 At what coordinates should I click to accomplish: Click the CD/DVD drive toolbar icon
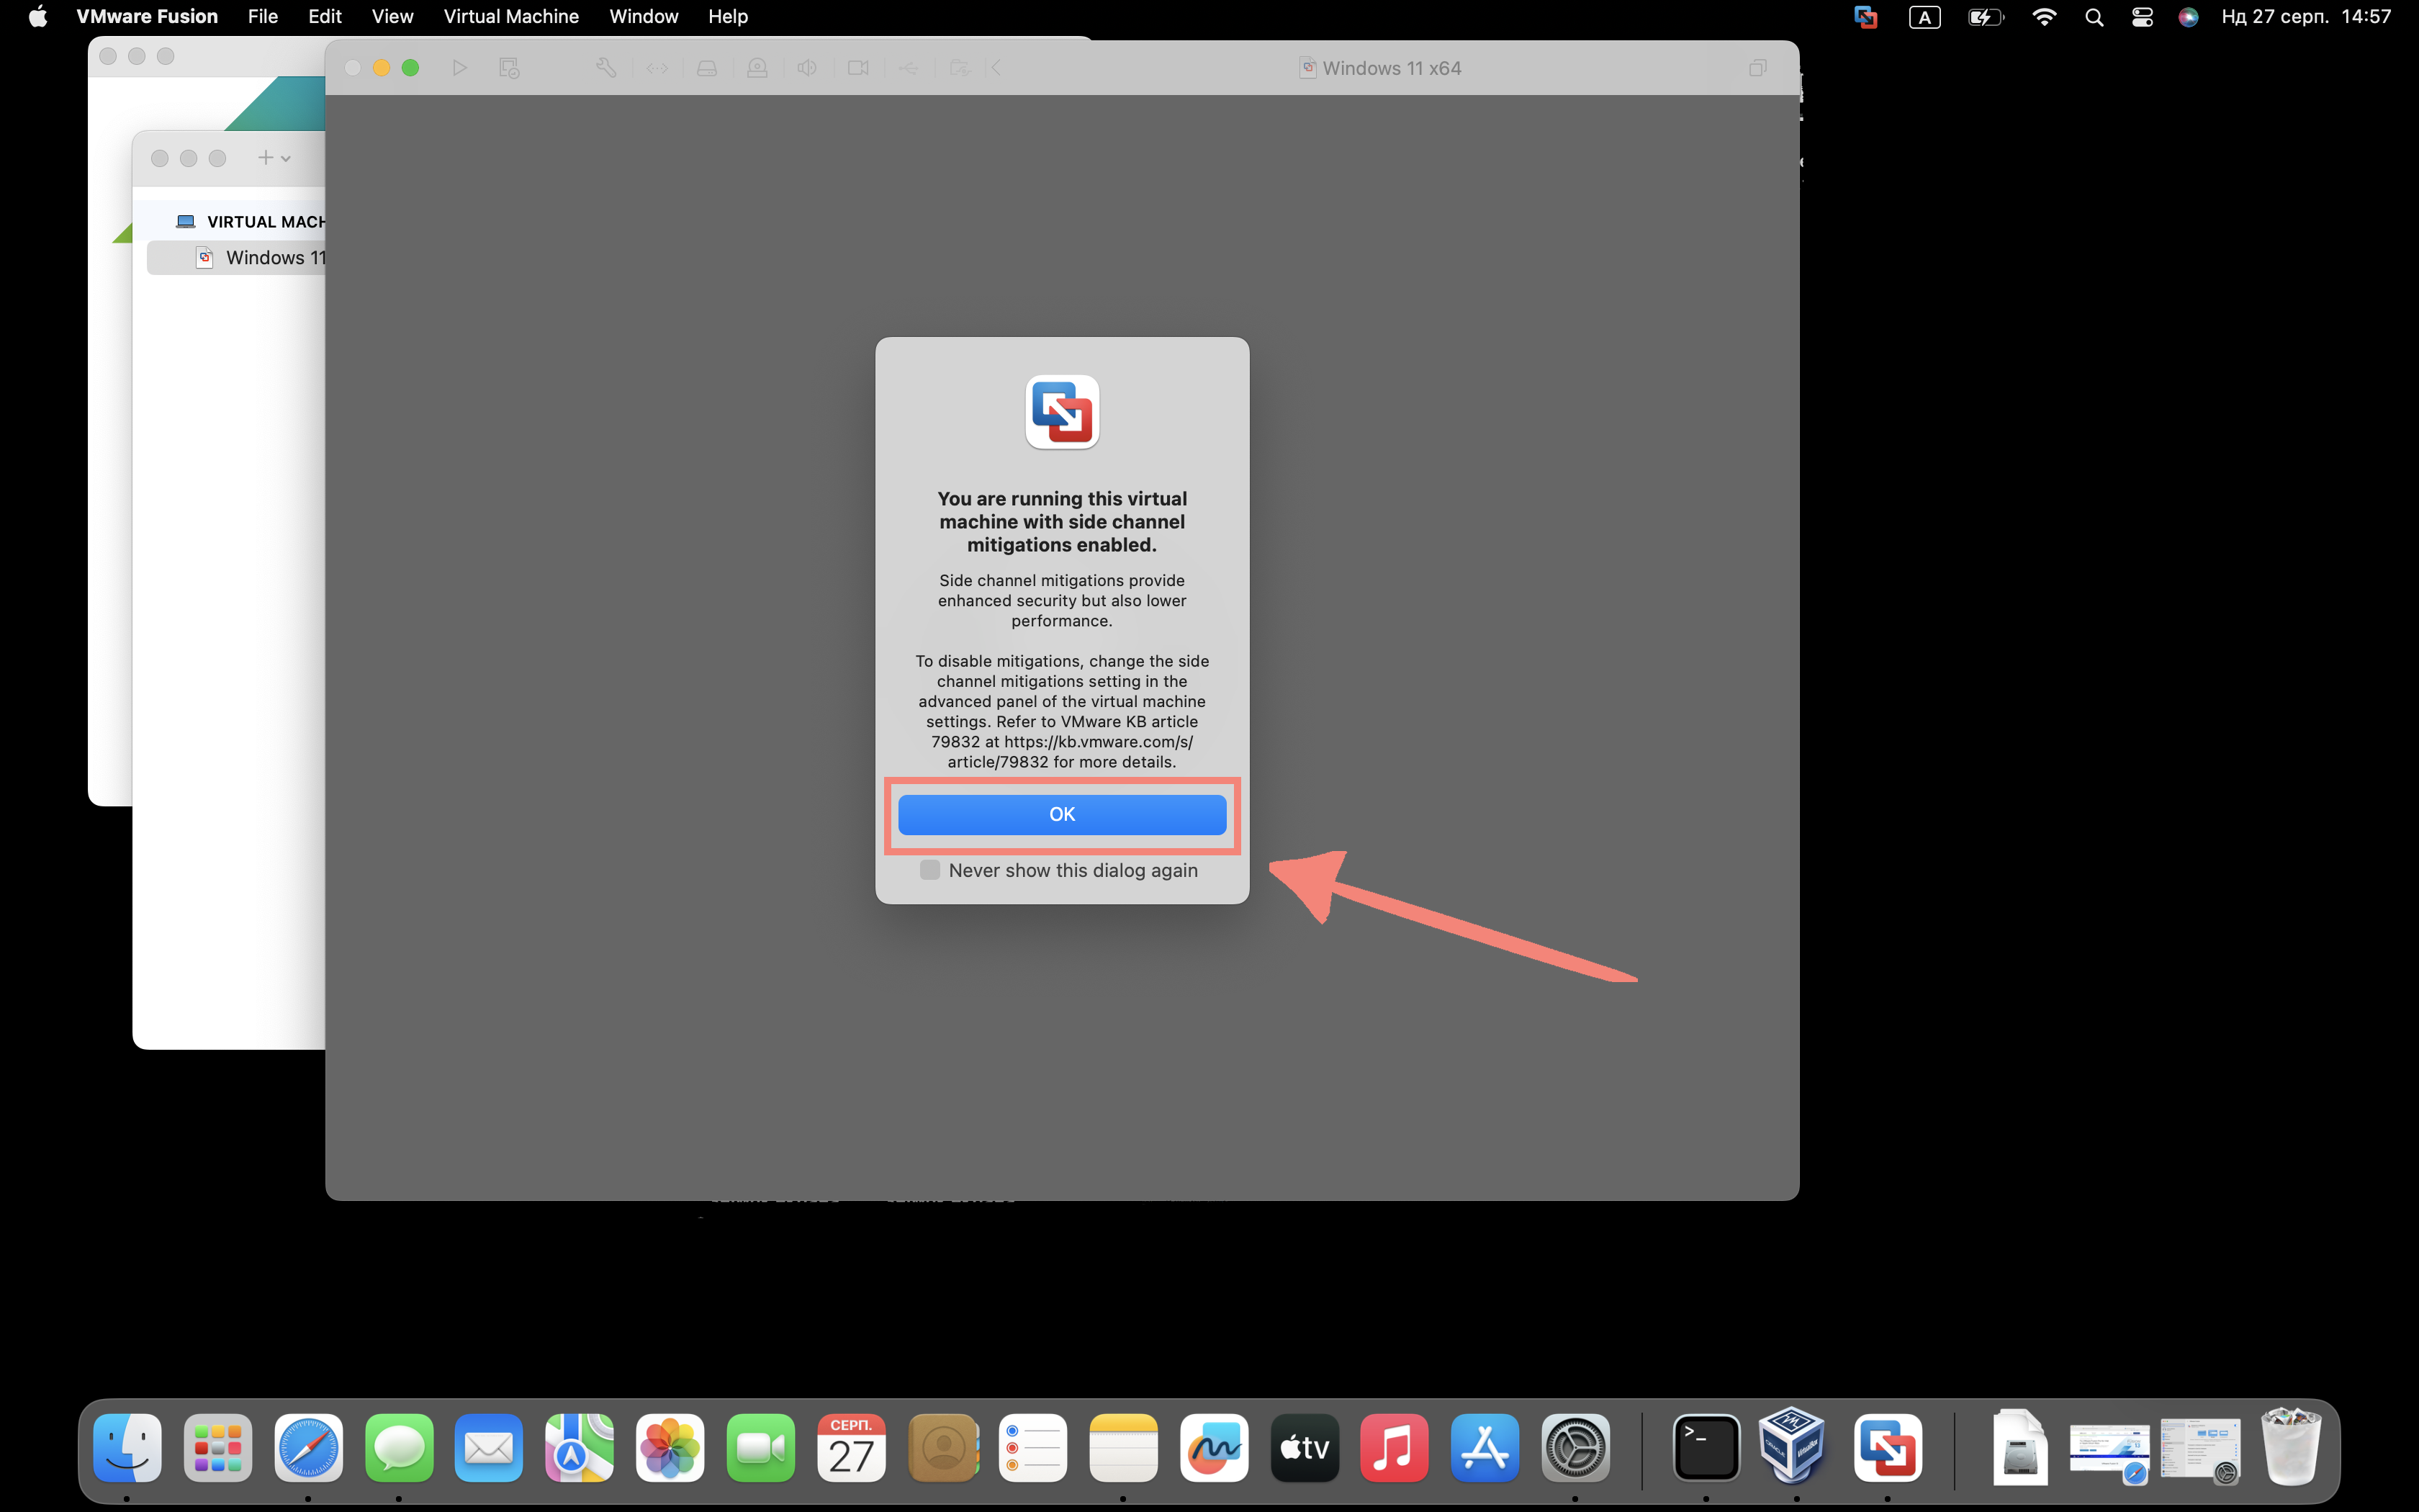pyautogui.click(x=757, y=68)
